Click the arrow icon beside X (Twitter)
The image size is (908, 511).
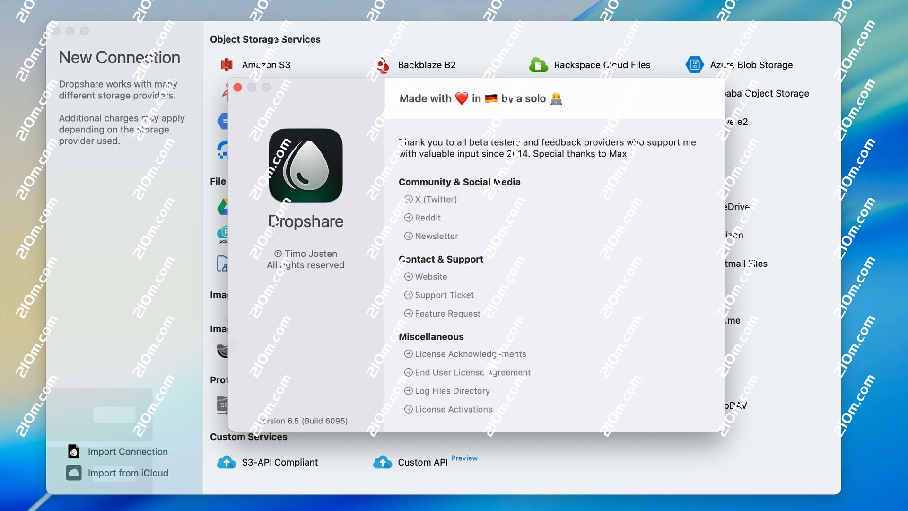pos(409,199)
